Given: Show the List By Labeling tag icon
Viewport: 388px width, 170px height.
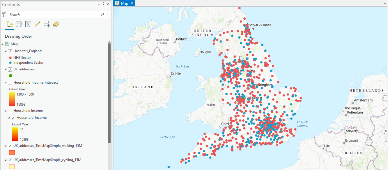Looking at the screenshot, I should [x=56, y=24].
